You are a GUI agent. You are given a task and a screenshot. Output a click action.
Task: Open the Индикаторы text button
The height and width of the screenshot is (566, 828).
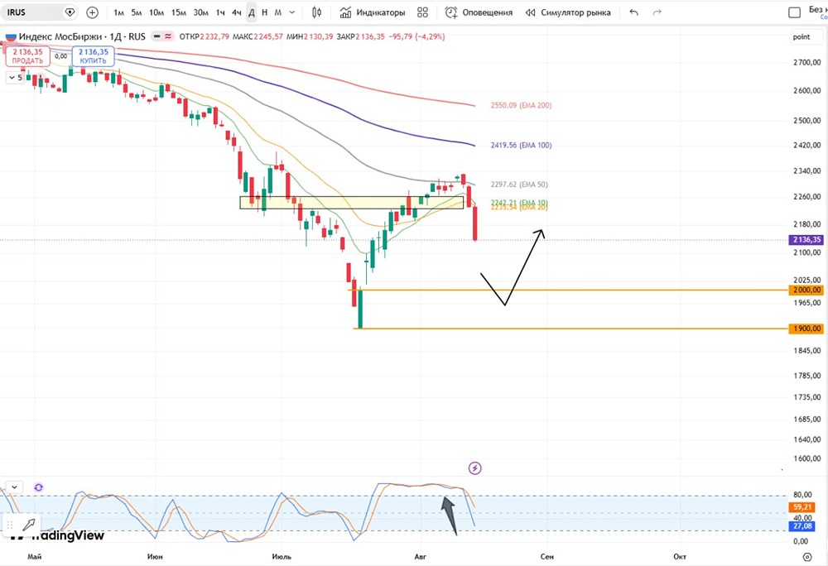pyautogui.click(x=381, y=12)
